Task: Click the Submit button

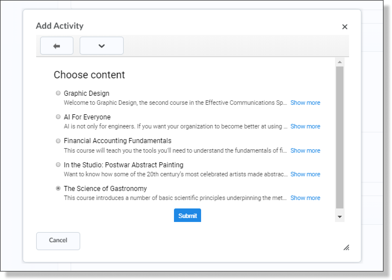Action: (x=188, y=215)
